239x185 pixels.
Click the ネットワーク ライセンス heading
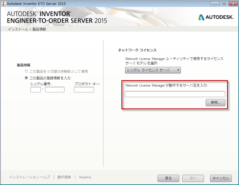(137, 50)
